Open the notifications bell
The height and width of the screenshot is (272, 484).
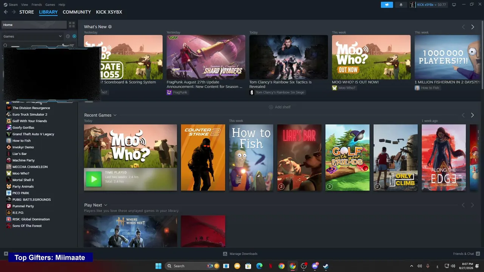pos(401,5)
